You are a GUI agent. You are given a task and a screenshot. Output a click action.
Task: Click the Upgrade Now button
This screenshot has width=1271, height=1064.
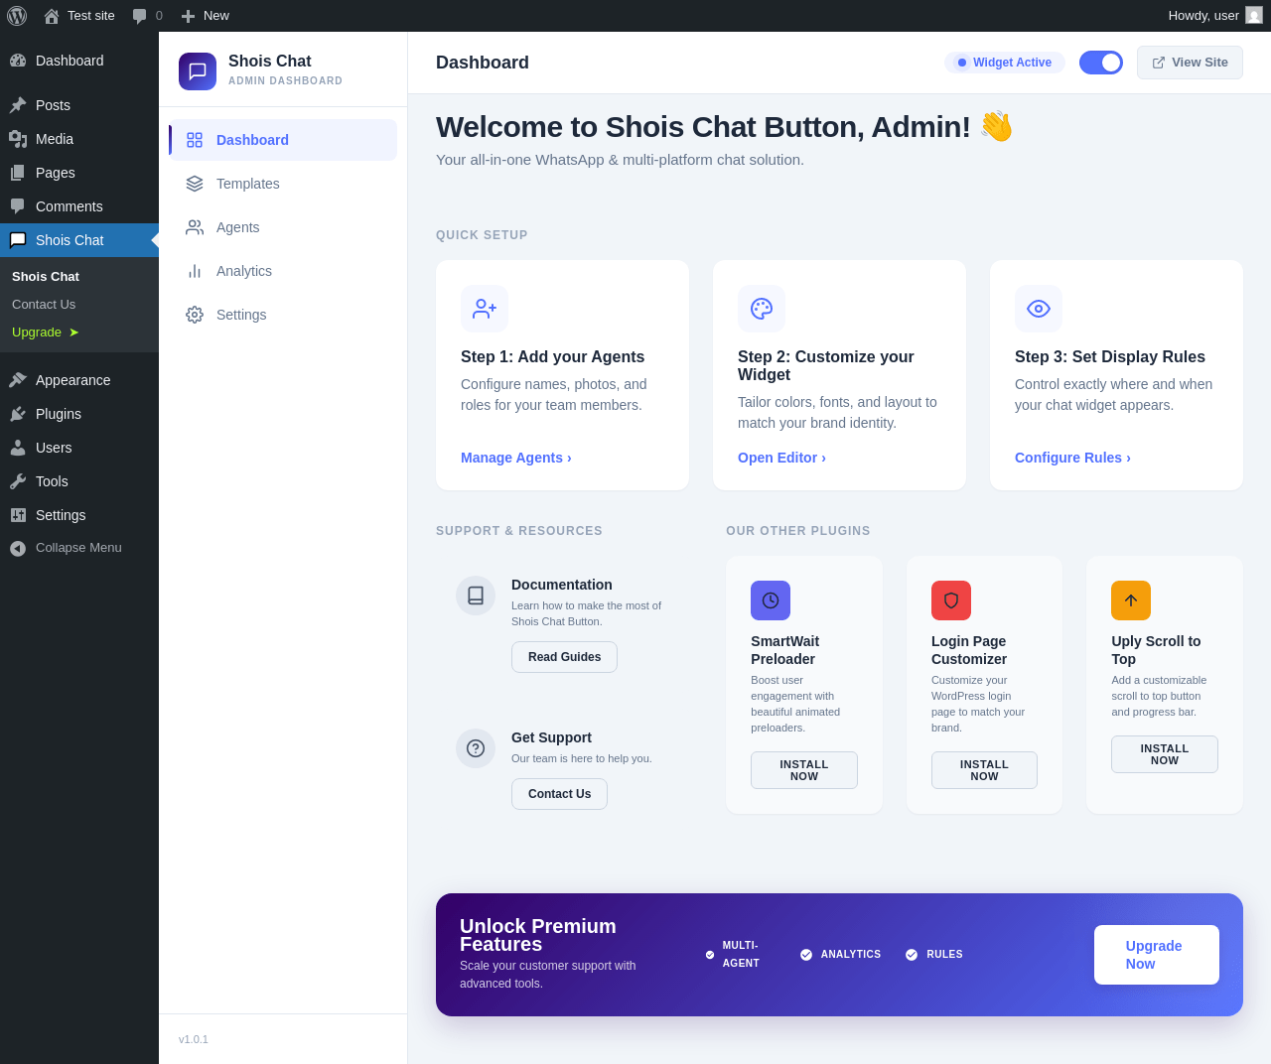click(x=1157, y=955)
